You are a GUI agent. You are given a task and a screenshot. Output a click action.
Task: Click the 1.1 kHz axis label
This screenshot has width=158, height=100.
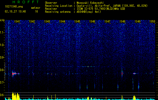click(x=2, y=32)
